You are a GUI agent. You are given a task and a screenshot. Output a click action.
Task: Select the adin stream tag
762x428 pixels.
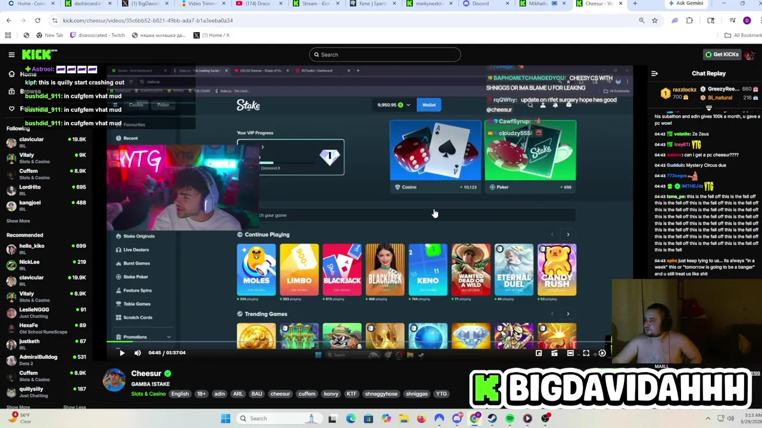pyautogui.click(x=220, y=394)
